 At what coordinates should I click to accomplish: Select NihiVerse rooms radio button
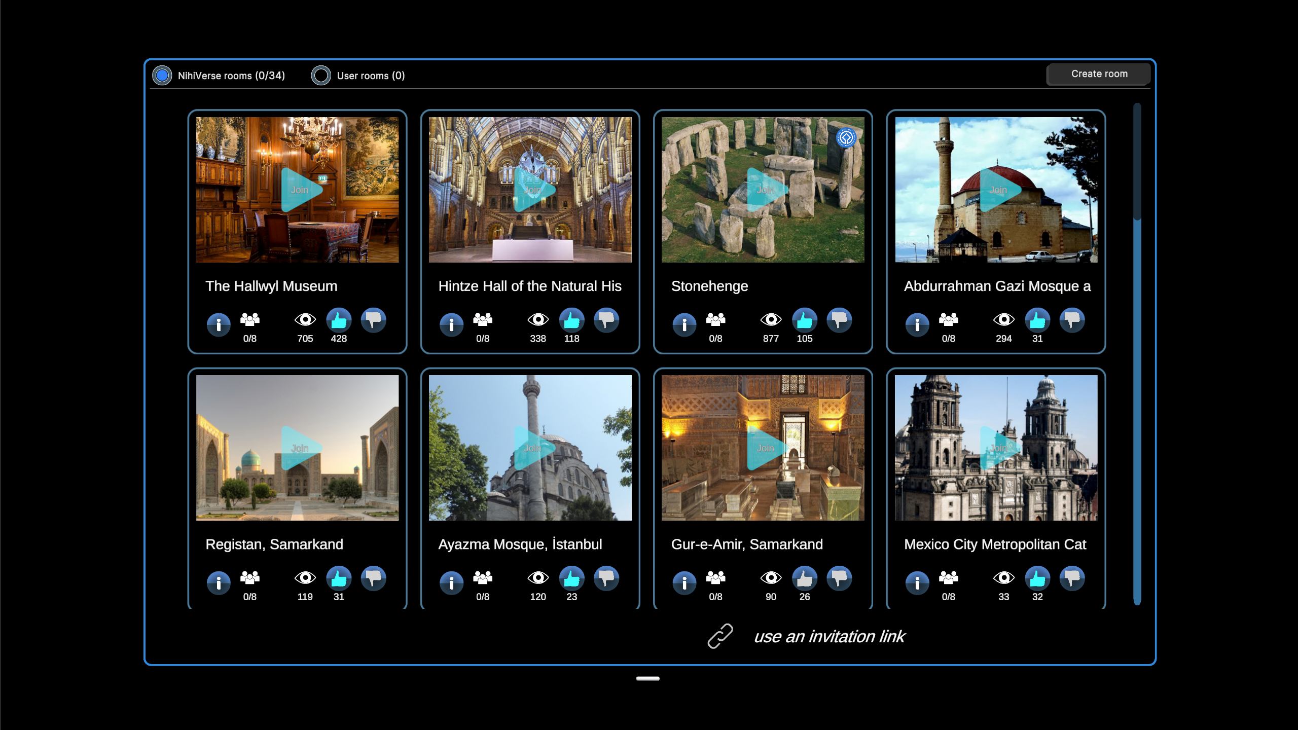(x=162, y=76)
